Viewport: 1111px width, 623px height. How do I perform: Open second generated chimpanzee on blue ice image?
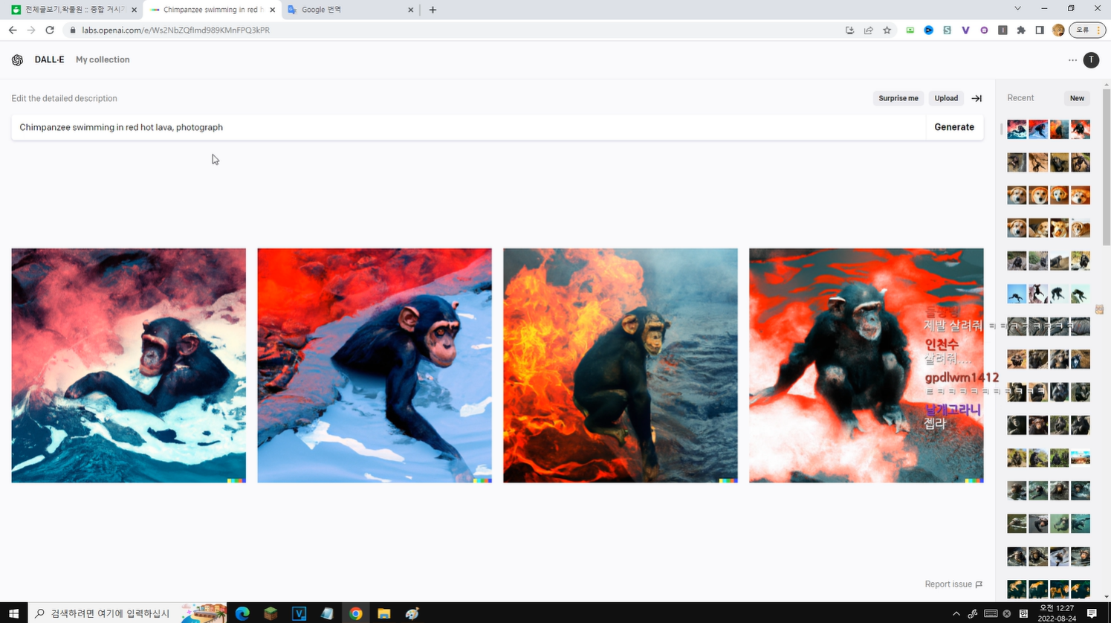(375, 366)
